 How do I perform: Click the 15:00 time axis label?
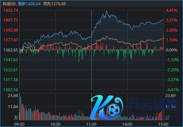(163, 124)
